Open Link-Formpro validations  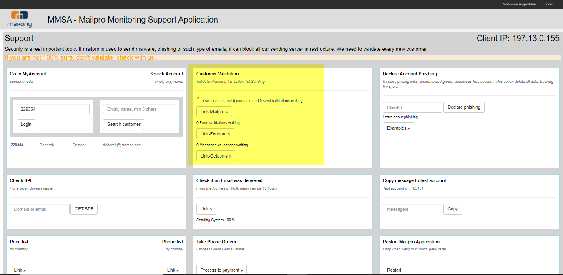coord(215,134)
